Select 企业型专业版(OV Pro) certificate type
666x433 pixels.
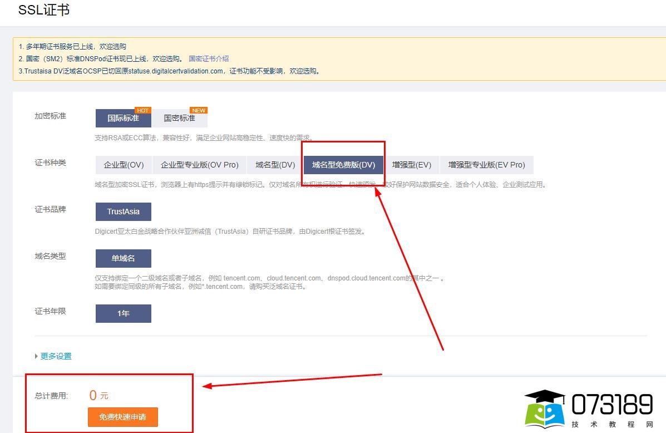point(199,165)
